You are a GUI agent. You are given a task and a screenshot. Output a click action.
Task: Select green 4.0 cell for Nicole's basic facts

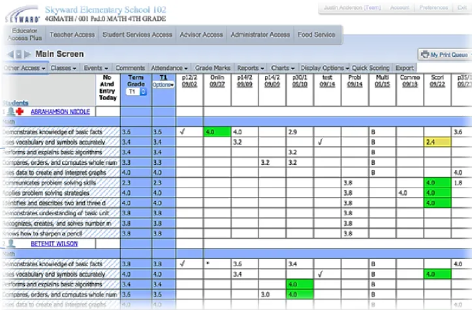[x=217, y=131]
